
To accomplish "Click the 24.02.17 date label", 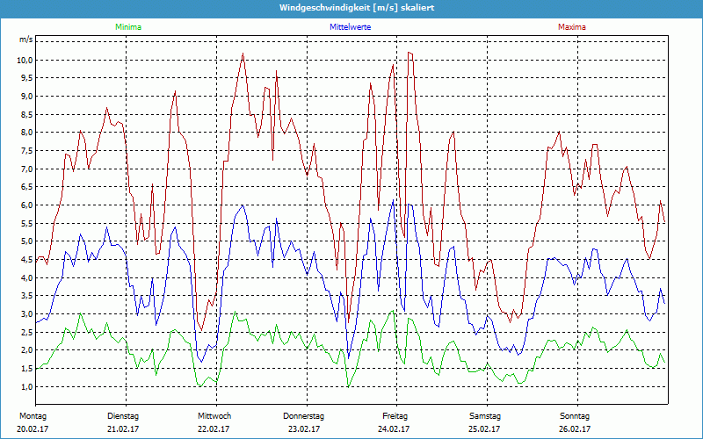I will 394,429.
